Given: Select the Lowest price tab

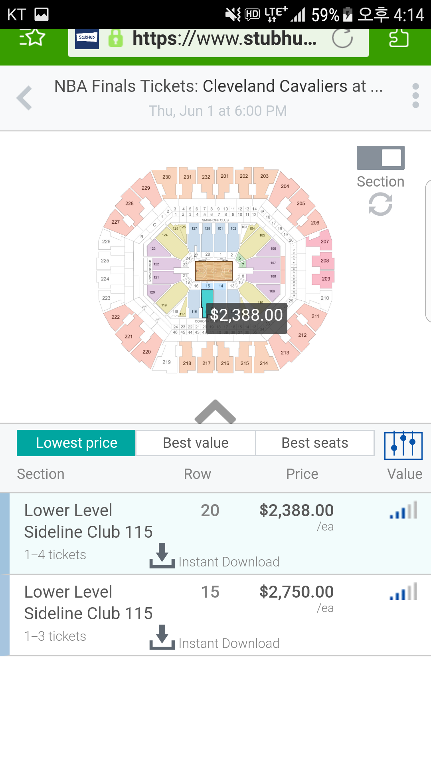Looking at the screenshot, I should pos(76,443).
